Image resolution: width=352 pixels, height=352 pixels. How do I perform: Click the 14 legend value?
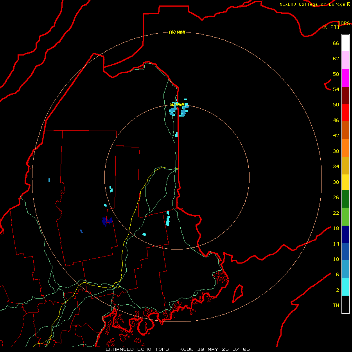tap(336, 244)
